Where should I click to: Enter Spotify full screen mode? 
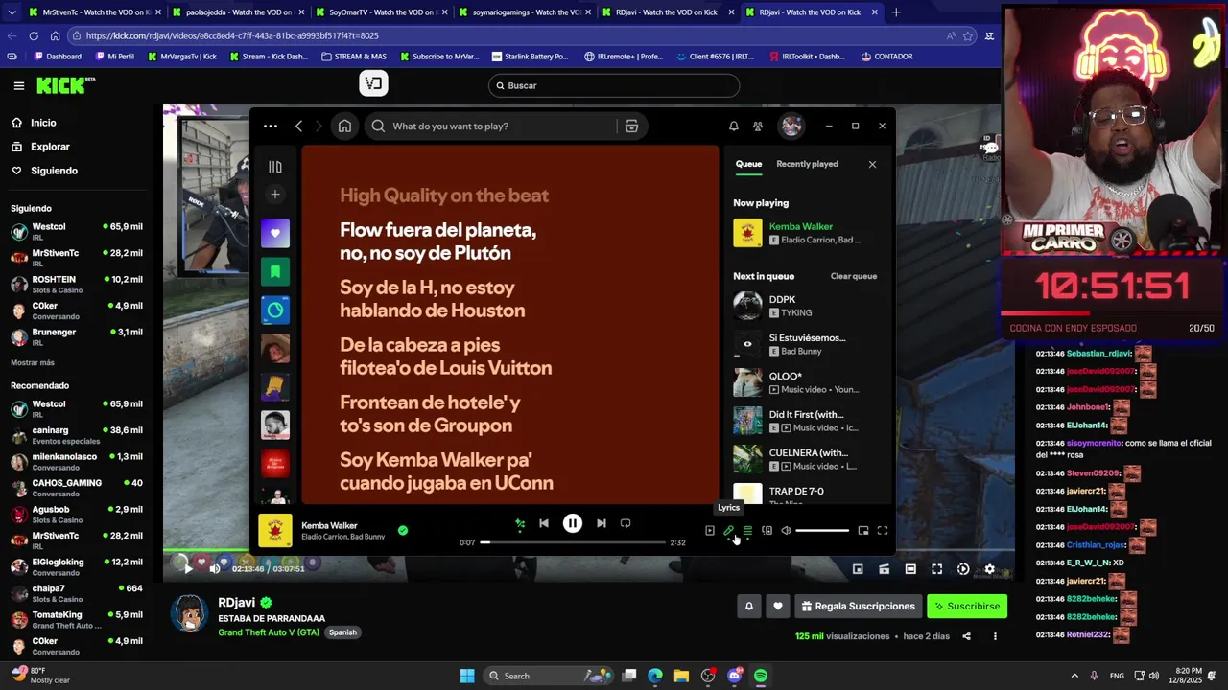coord(883,530)
